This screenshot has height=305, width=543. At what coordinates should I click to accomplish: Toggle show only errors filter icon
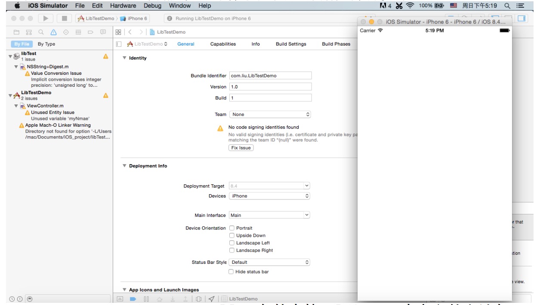click(x=20, y=299)
